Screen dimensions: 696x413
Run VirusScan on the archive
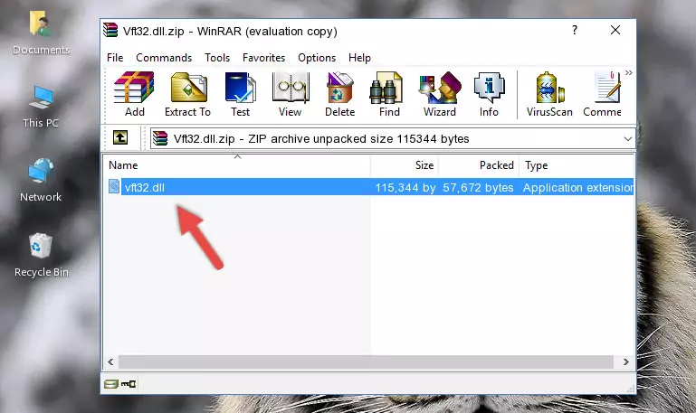pyautogui.click(x=549, y=95)
